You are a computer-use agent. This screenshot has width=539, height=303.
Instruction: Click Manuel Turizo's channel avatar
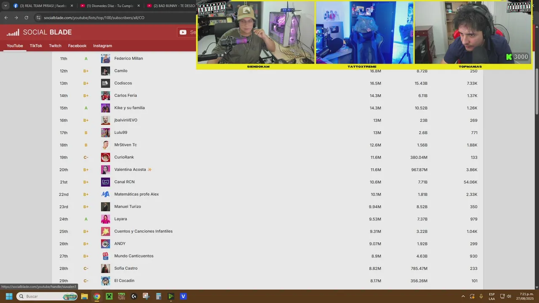(x=105, y=207)
